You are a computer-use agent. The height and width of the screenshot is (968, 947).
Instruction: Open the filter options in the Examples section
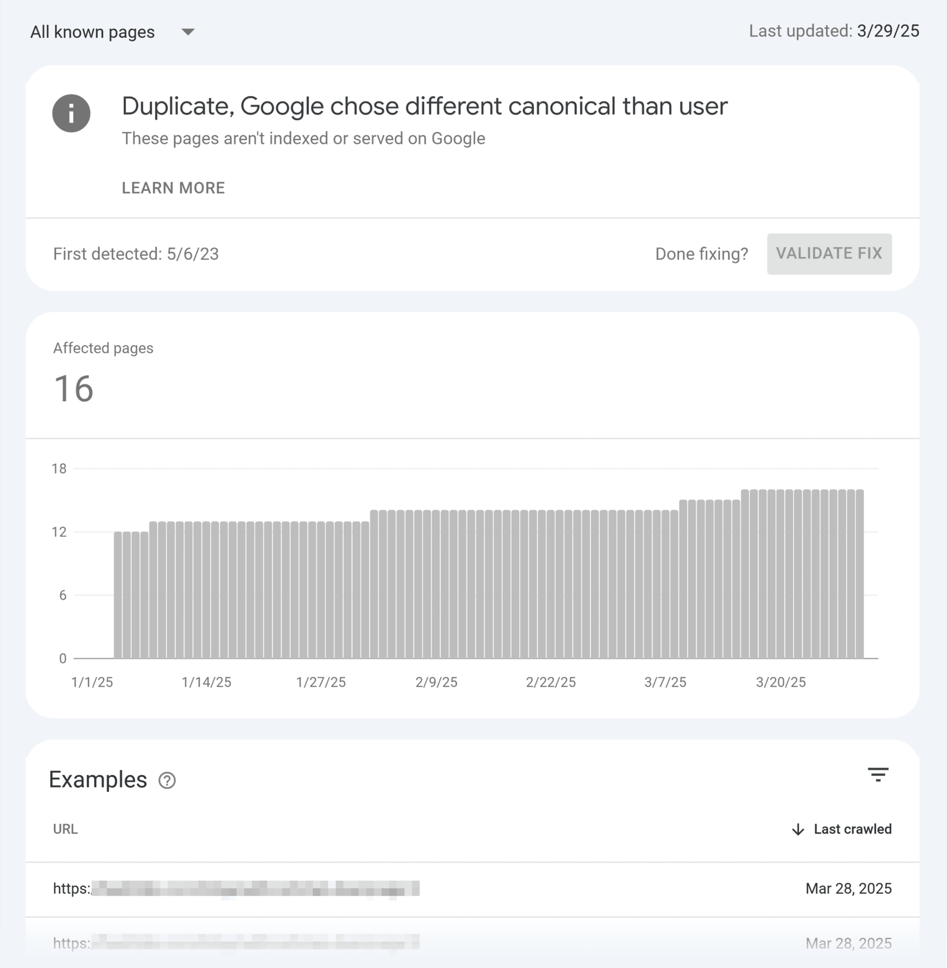tap(878, 775)
